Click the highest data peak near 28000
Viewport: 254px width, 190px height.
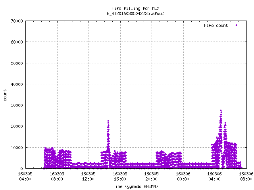click(x=221, y=110)
